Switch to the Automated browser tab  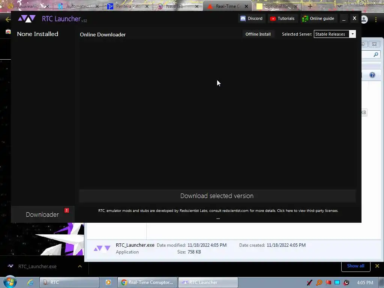pyautogui.click(x=78, y=6)
